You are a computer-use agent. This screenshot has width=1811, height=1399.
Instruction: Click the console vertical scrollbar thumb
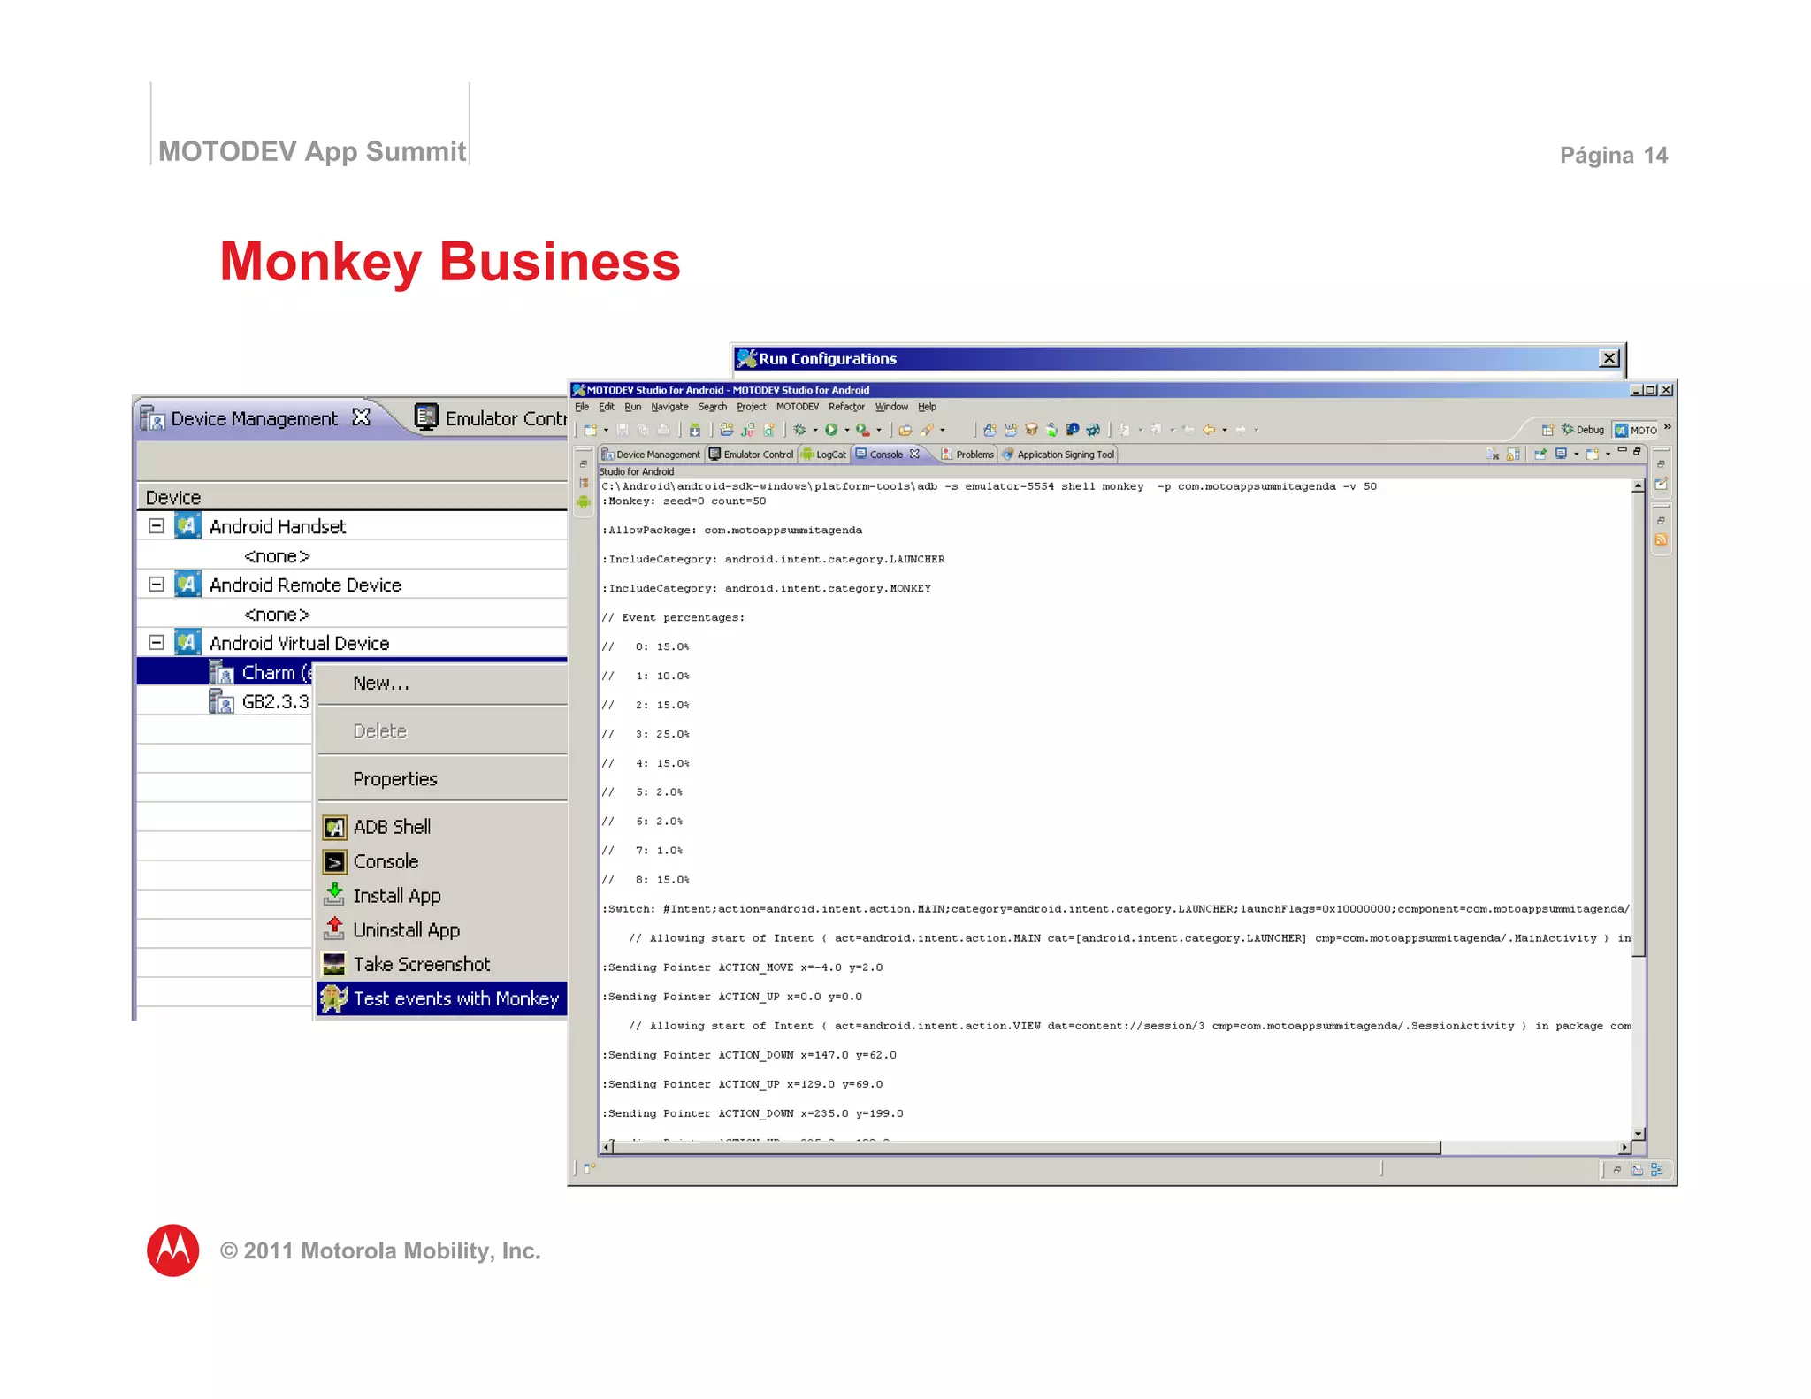1638,723
